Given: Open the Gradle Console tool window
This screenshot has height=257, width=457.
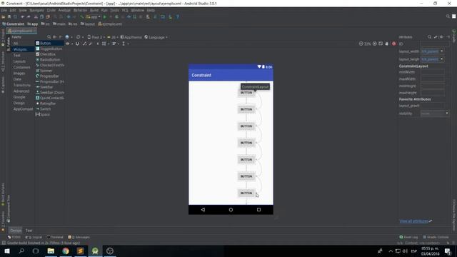Looking at the screenshot, I should (x=436, y=237).
